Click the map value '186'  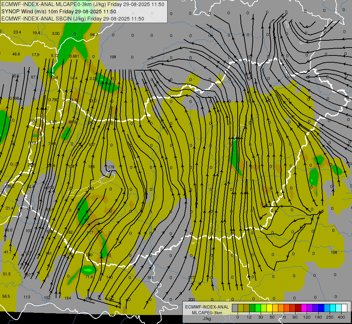pyautogui.click(x=91, y=167)
